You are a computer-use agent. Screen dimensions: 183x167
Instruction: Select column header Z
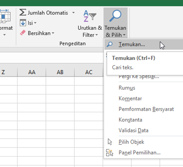(9, 72)
